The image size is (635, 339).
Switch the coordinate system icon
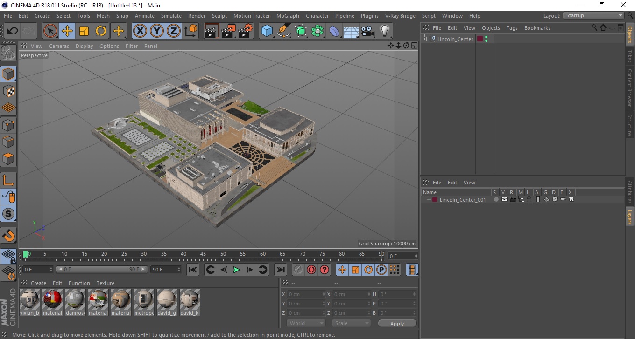(190, 31)
